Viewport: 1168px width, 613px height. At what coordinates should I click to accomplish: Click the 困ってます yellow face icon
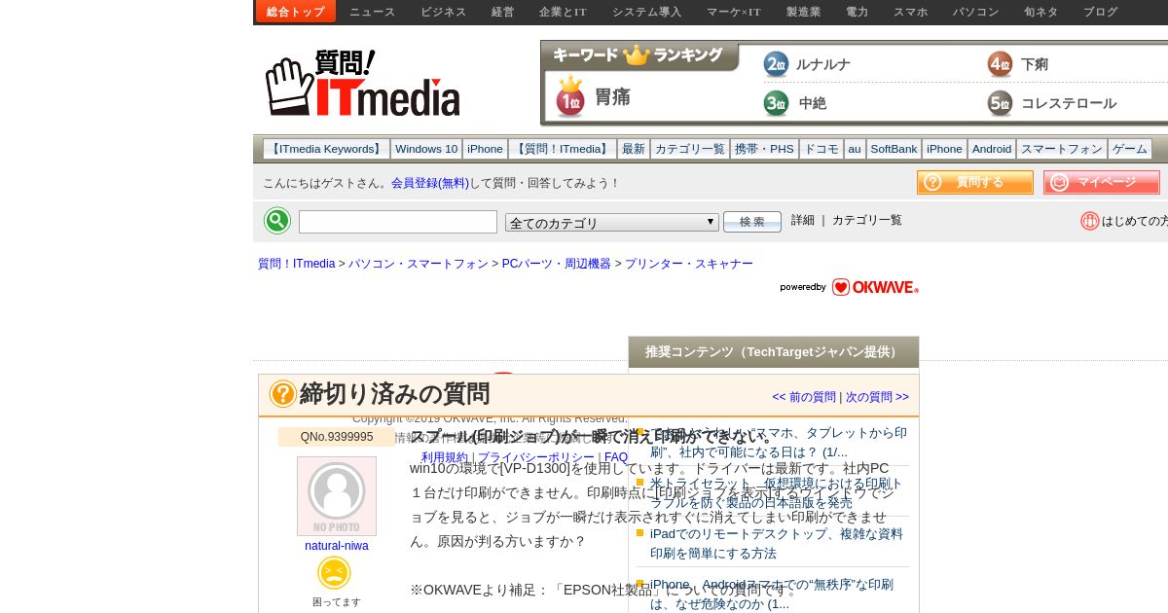click(x=334, y=573)
